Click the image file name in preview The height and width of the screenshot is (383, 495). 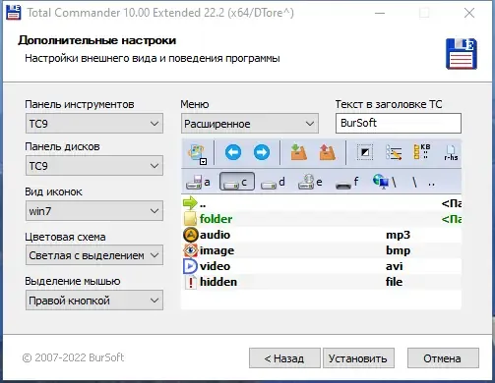coord(217,250)
